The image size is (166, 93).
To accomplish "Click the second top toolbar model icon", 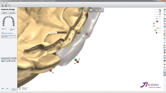I will tap(6, 6).
